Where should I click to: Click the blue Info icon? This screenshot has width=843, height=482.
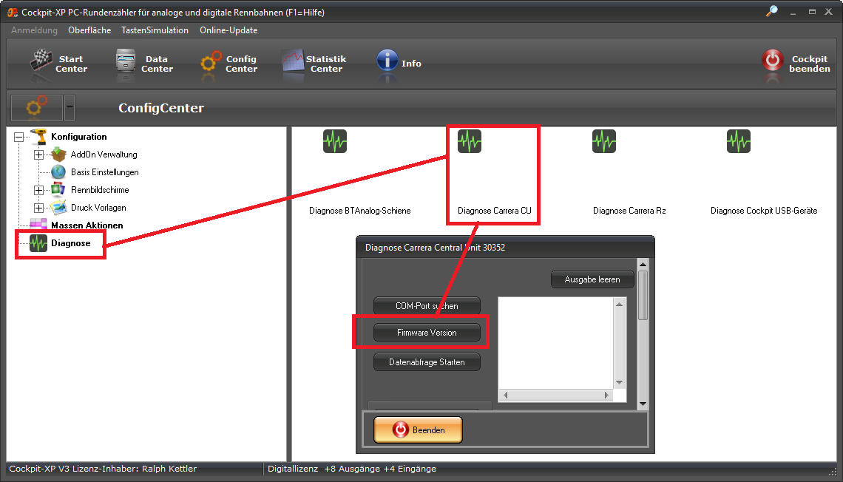tap(387, 60)
